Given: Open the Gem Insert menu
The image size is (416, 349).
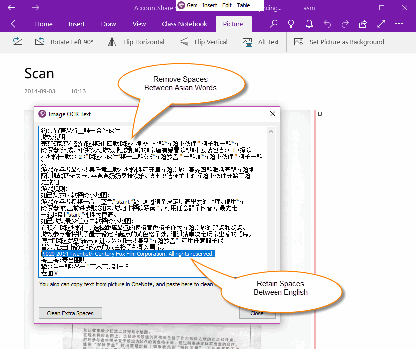Looking at the screenshot, I should [210, 5].
